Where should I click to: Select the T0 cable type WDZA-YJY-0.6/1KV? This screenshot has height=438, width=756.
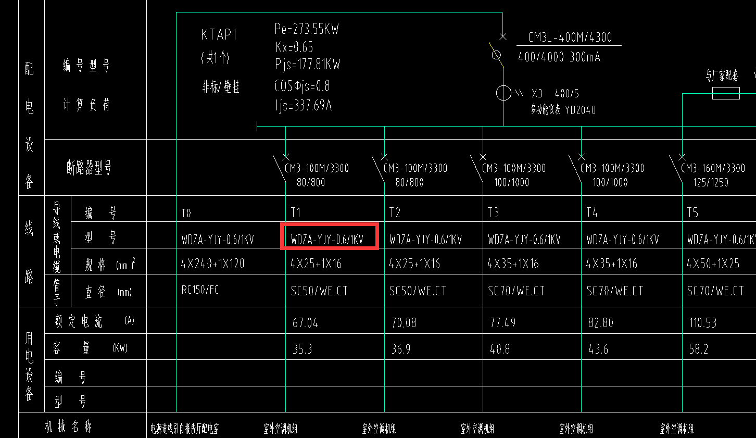(218, 240)
